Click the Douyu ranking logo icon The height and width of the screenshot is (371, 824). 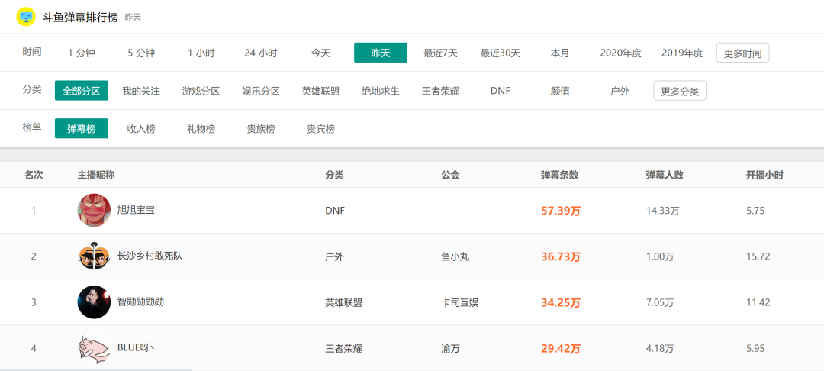click(x=26, y=16)
